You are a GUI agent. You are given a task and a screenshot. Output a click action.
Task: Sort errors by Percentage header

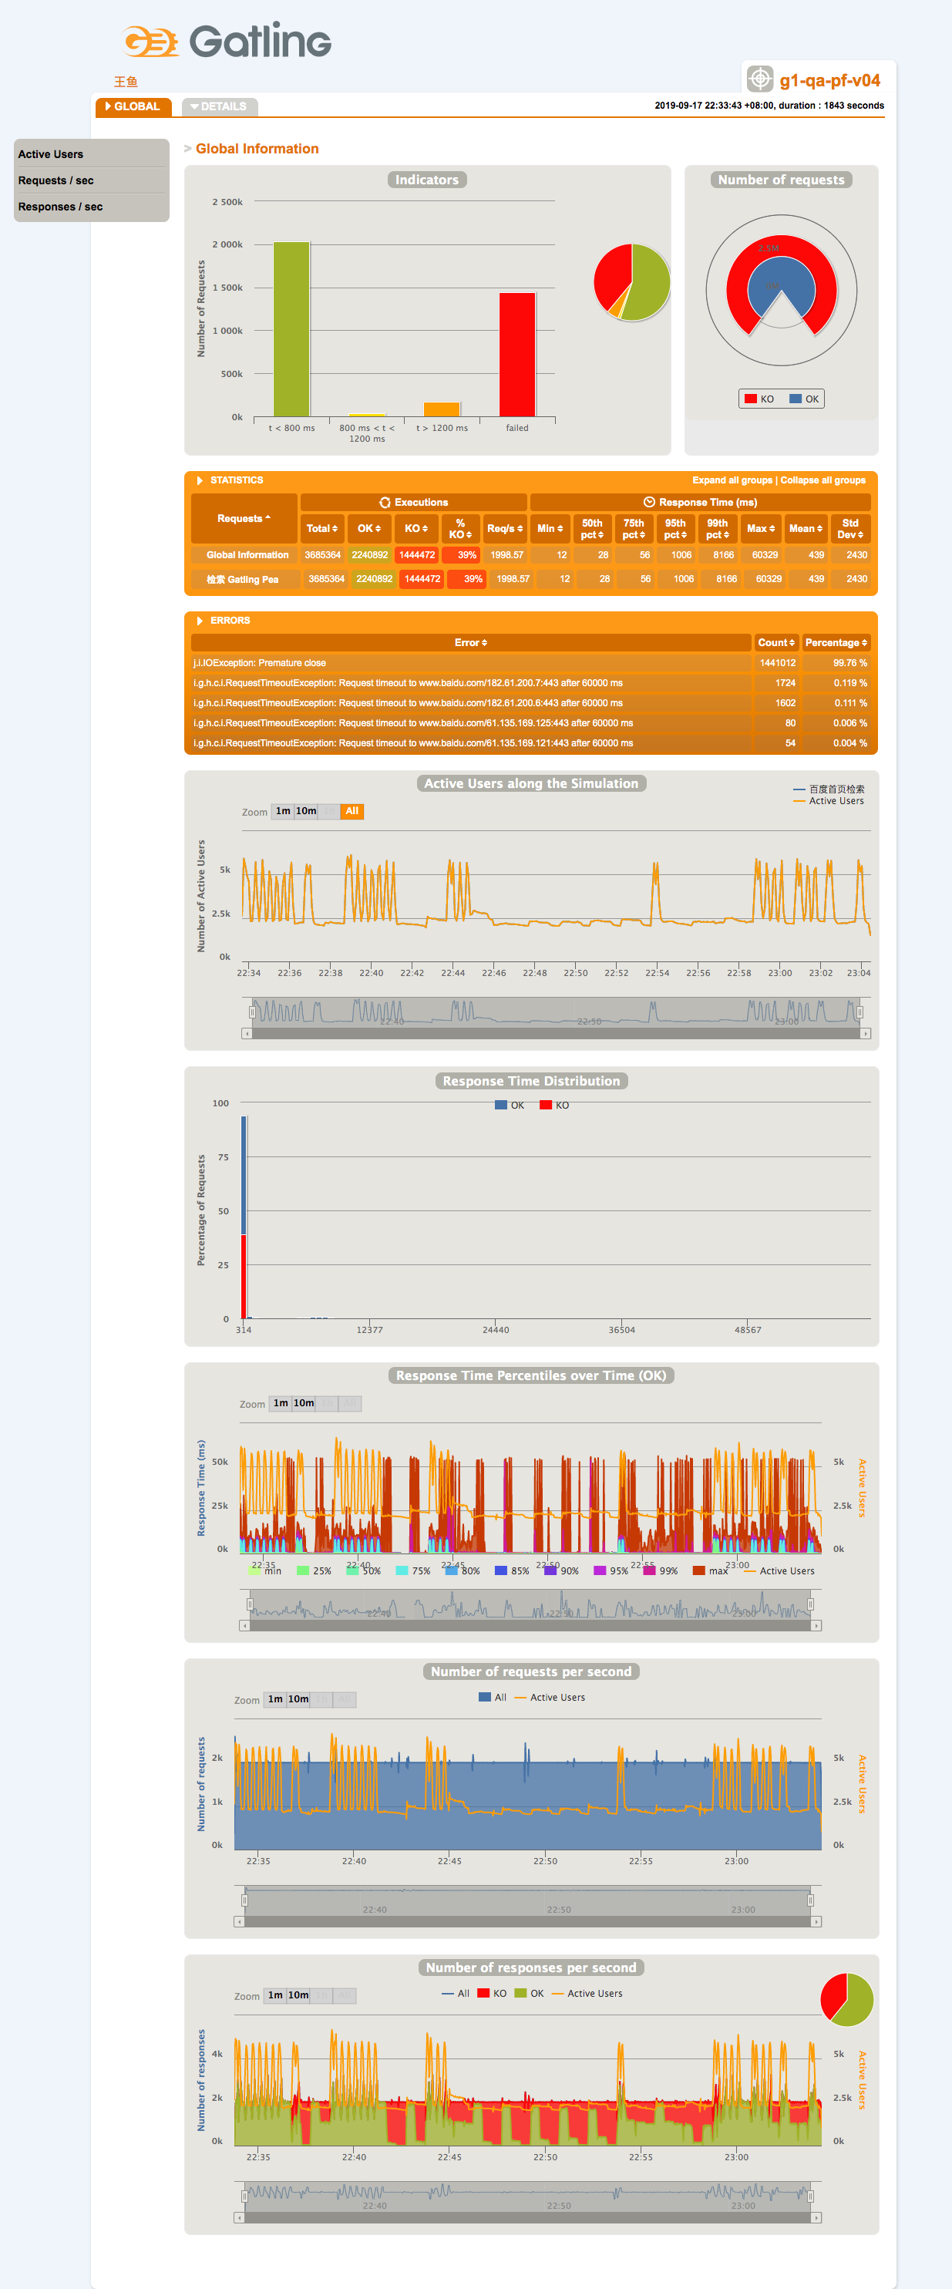tap(836, 642)
